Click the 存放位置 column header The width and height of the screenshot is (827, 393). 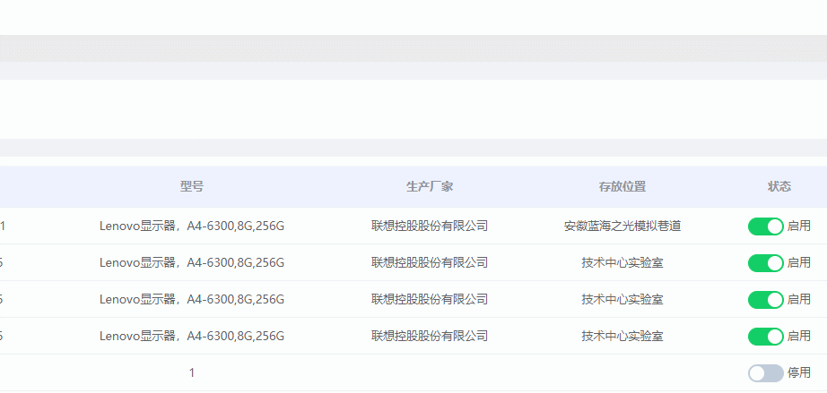click(x=622, y=186)
